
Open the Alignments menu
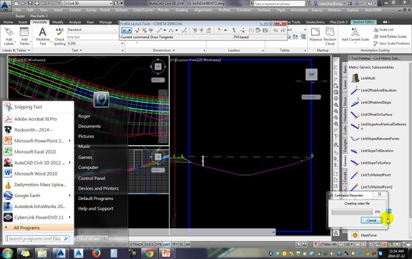pos(203,10)
